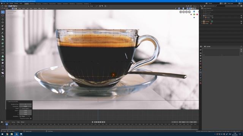Select the Scale tool in toolbar
Viewport: 243px width, 136px height.
3,26
